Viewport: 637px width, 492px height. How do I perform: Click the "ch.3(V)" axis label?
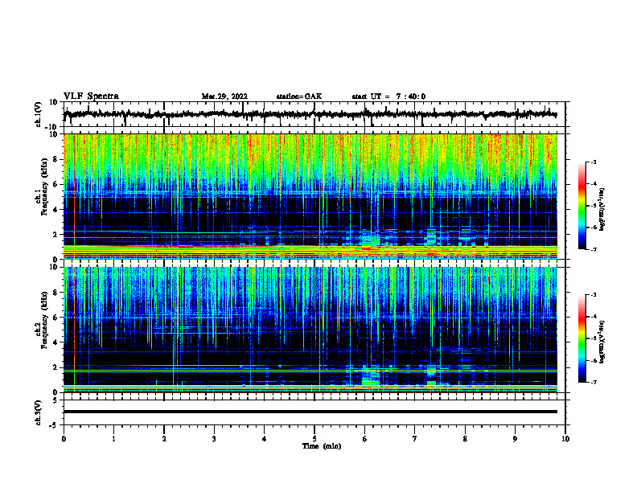(x=39, y=413)
